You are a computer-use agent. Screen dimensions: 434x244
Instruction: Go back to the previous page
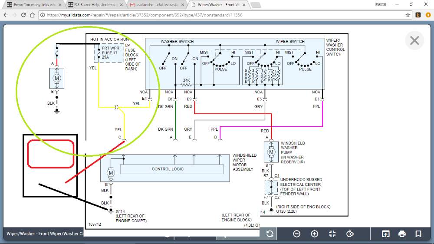(x=6, y=15)
